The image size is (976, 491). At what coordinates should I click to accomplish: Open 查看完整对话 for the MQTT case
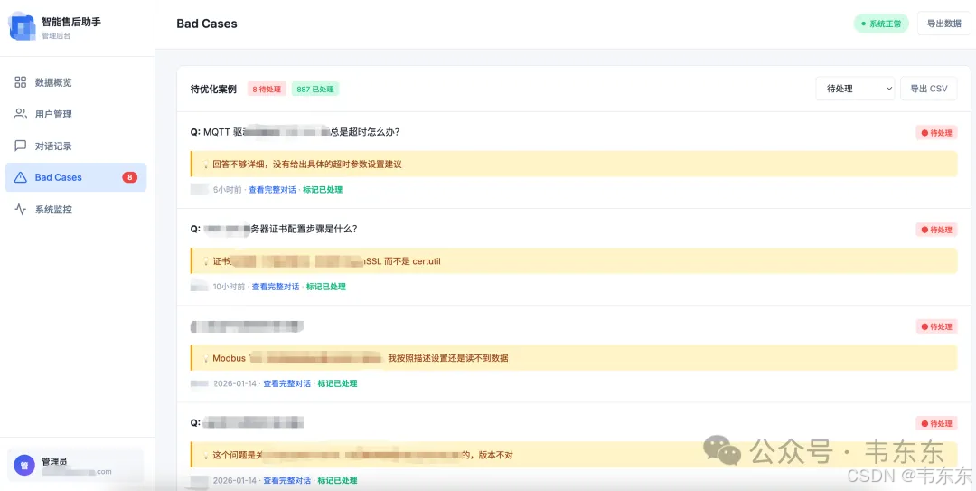tap(272, 189)
